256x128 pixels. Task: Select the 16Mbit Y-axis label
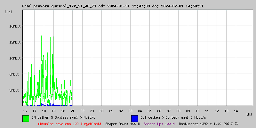[x=15, y=26]
